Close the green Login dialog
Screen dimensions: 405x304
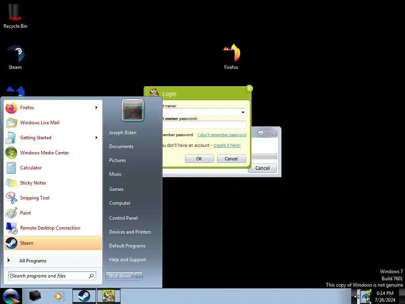249,89
